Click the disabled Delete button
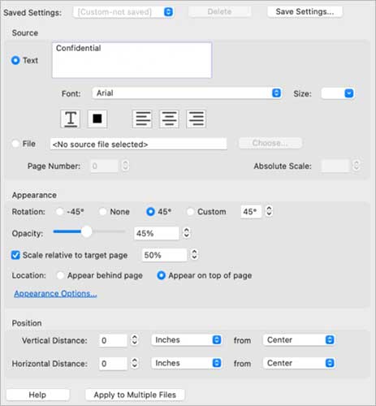Image resolution: width=376 pixels, height=406 pixels. coord(219,11)
